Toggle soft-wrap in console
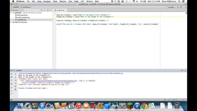Image resolution: width=197 pixels, height=111 pixels. pyautogui.click(x=15, y=80)
